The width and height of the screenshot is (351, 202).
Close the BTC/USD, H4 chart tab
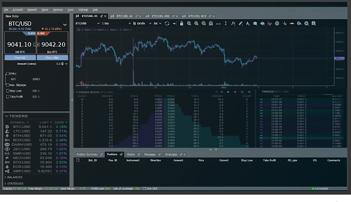(x=140, y=16)
